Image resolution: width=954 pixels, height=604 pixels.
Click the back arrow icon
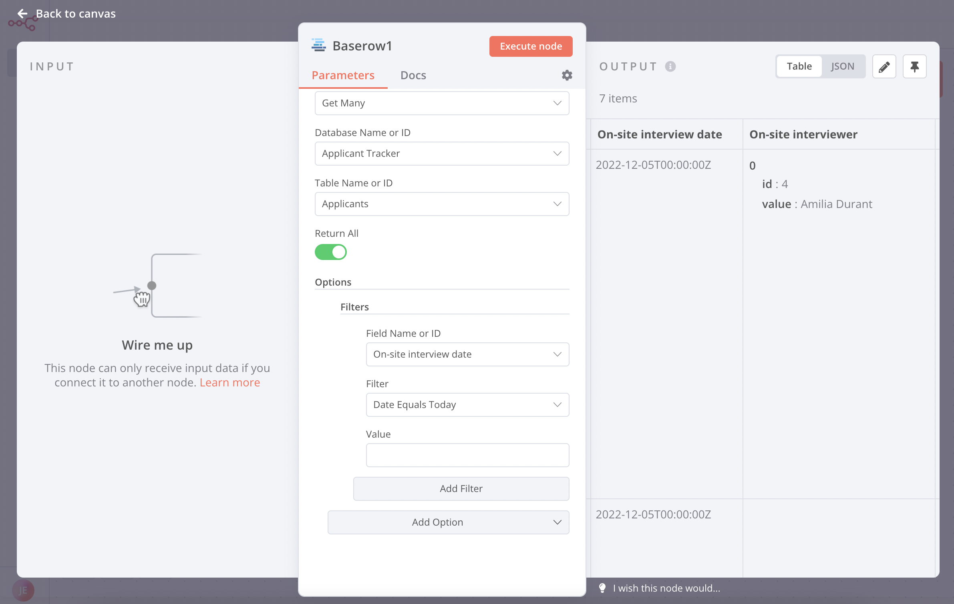point(22,14)
